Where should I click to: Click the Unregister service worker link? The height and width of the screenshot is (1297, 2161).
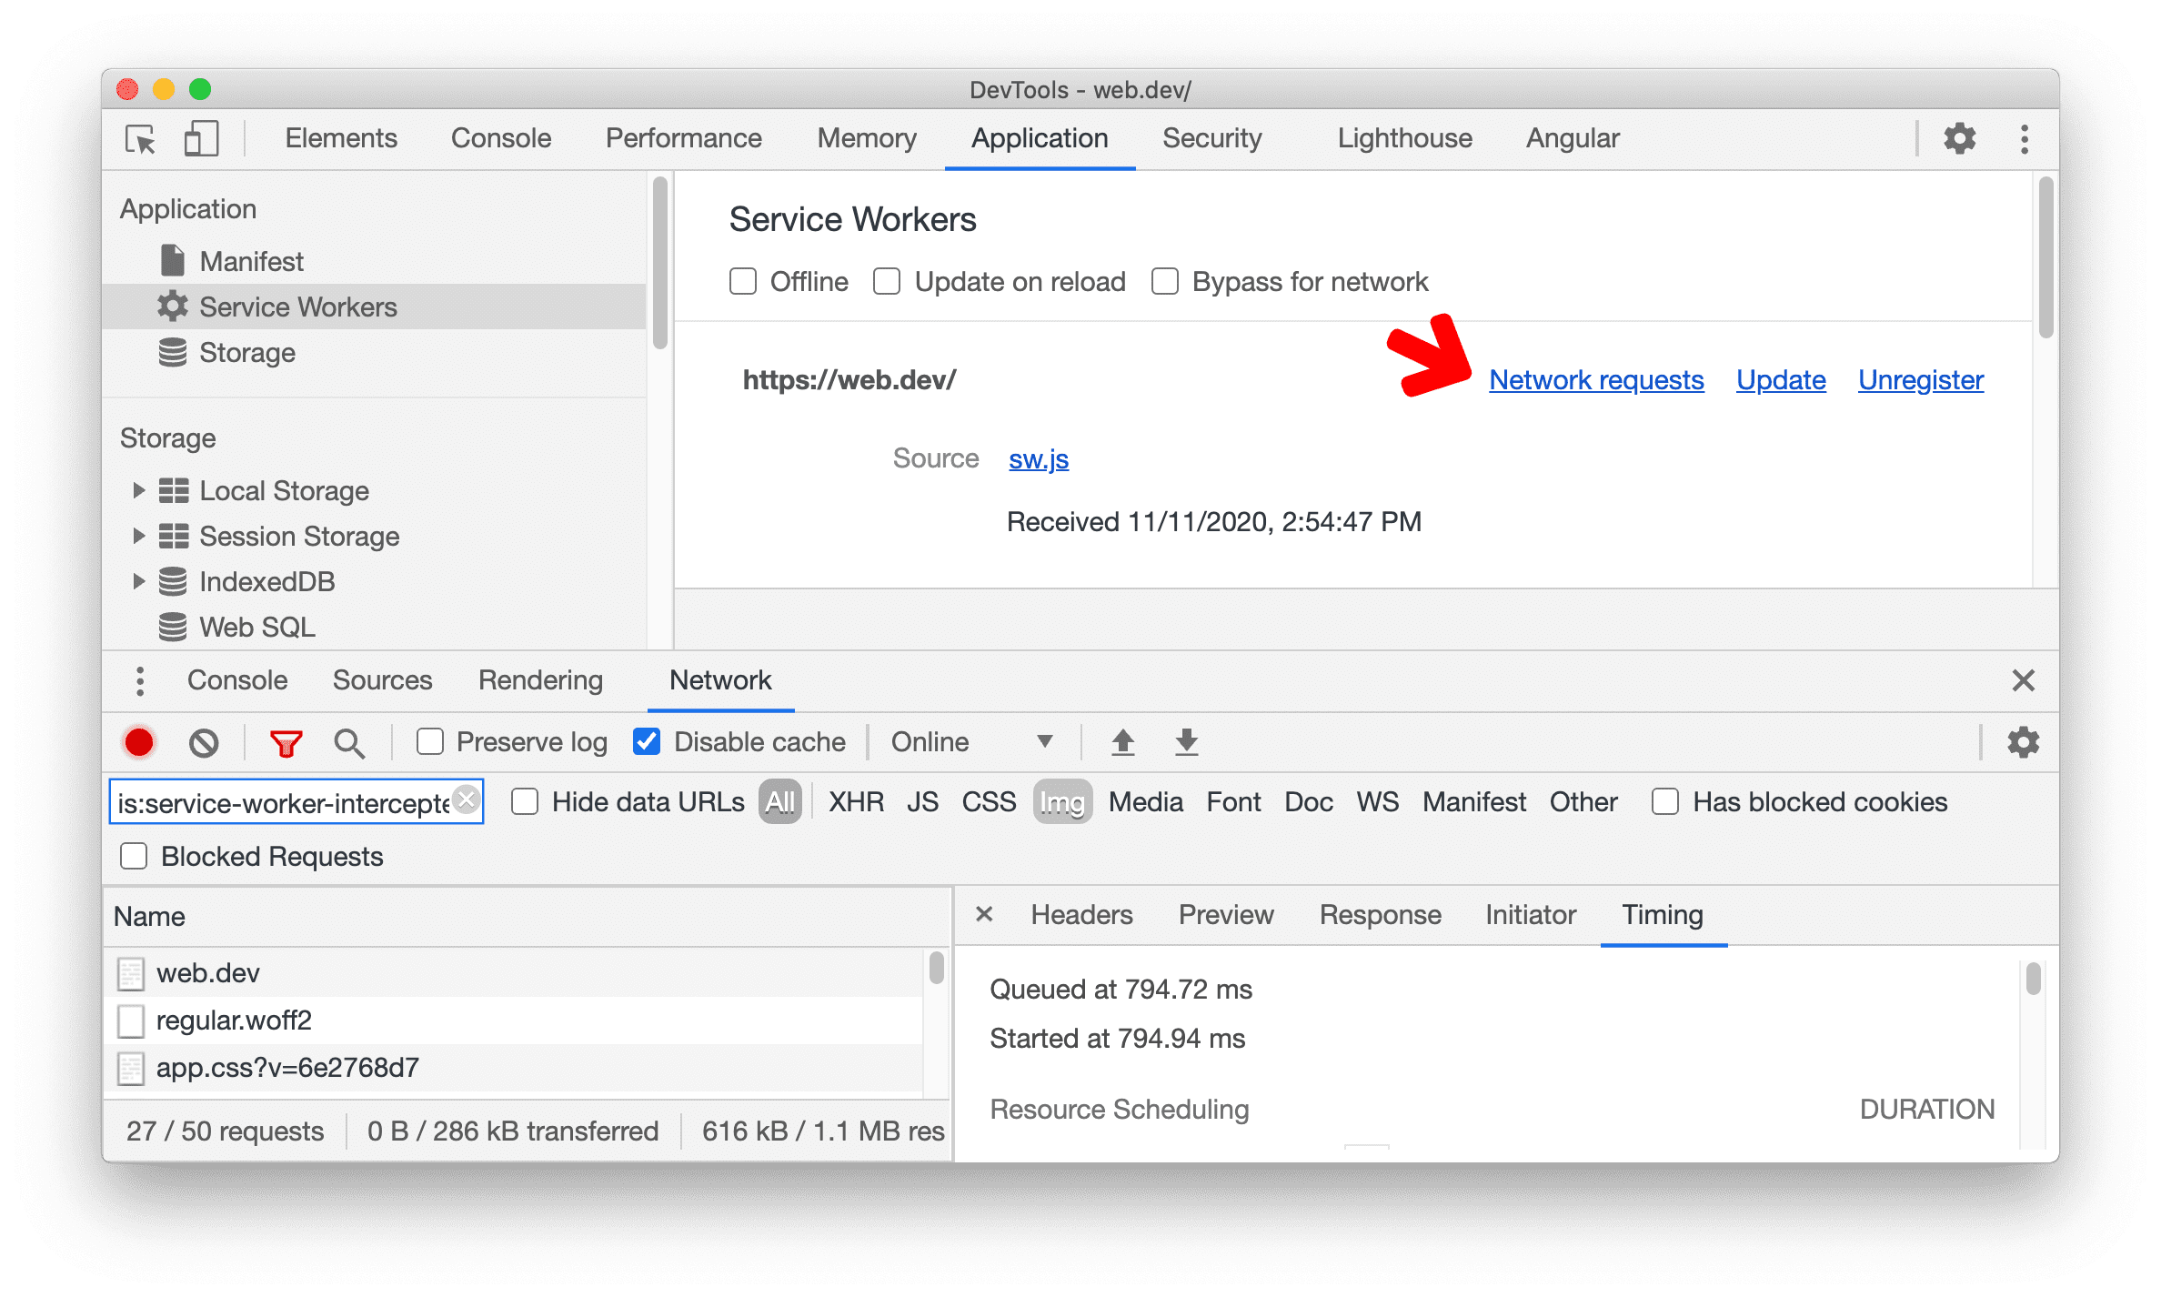[1919, 380]
